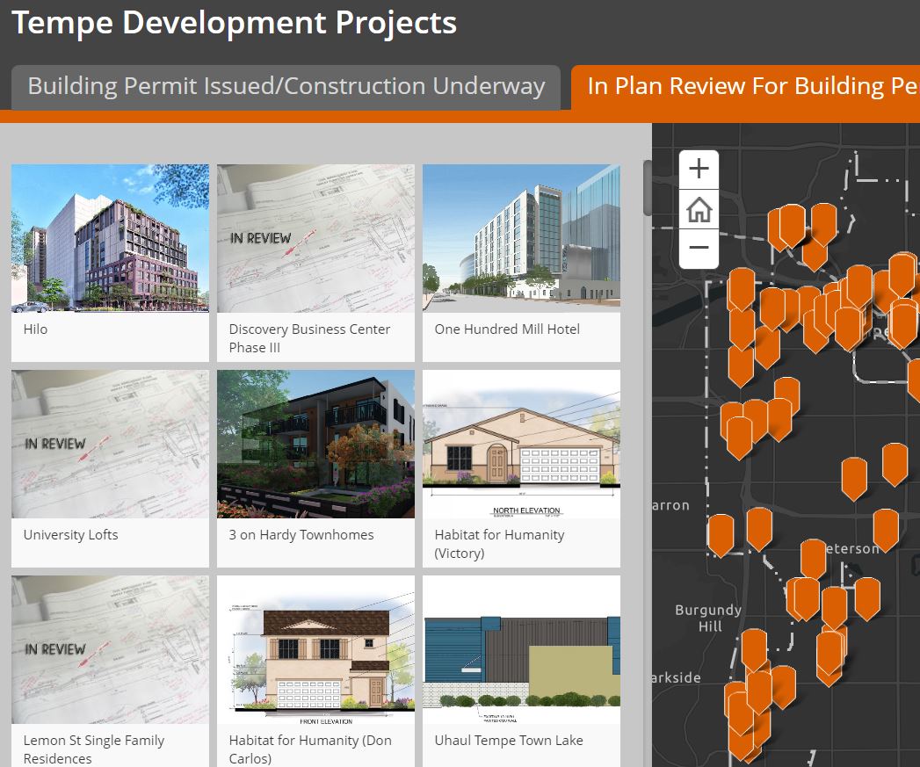Reset map to home extent
920x767 pixels.
pyautogui.click(x=699, y=209)
